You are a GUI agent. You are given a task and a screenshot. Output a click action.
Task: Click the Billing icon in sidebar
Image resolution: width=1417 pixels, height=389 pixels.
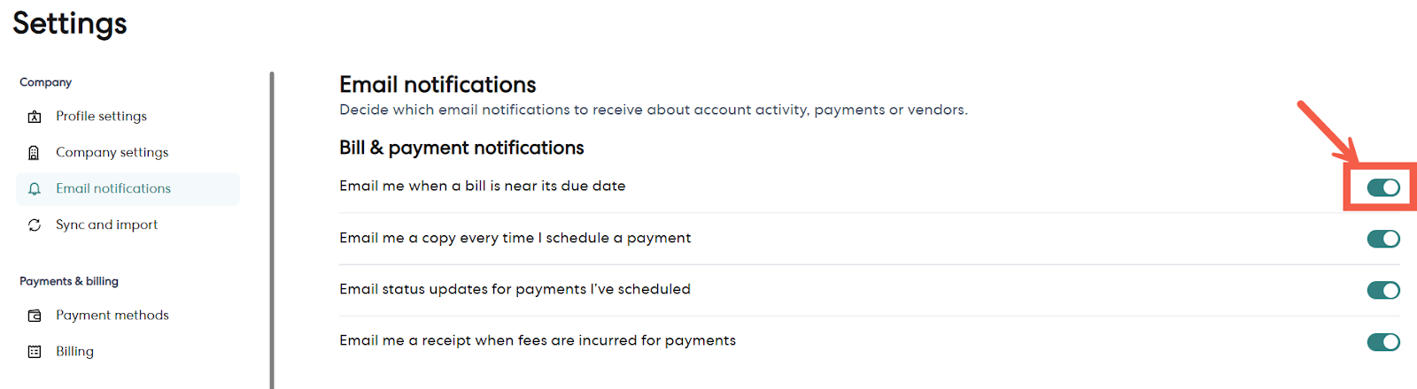tap(35, 352)
